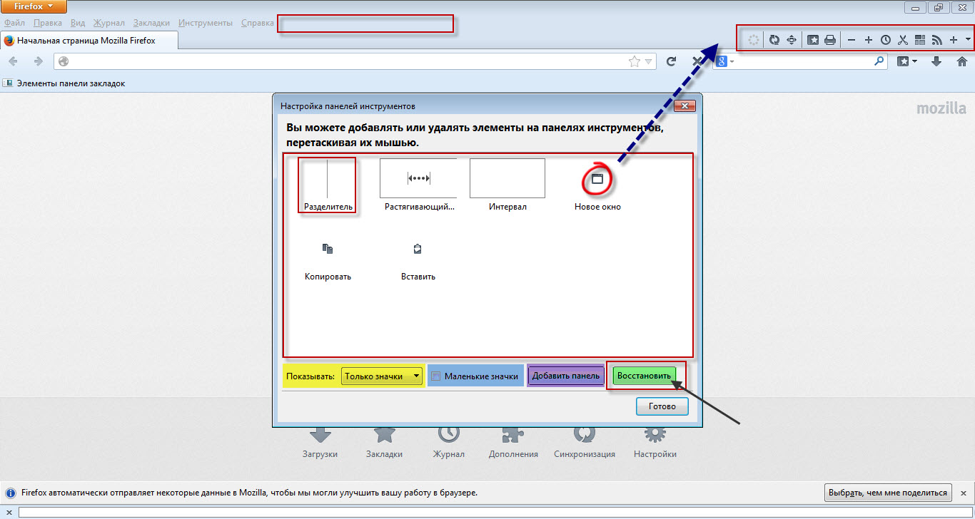Viewport: 975px width, 519px height.
Task: Select the Копировать icon in dialog
Action: 328,249
